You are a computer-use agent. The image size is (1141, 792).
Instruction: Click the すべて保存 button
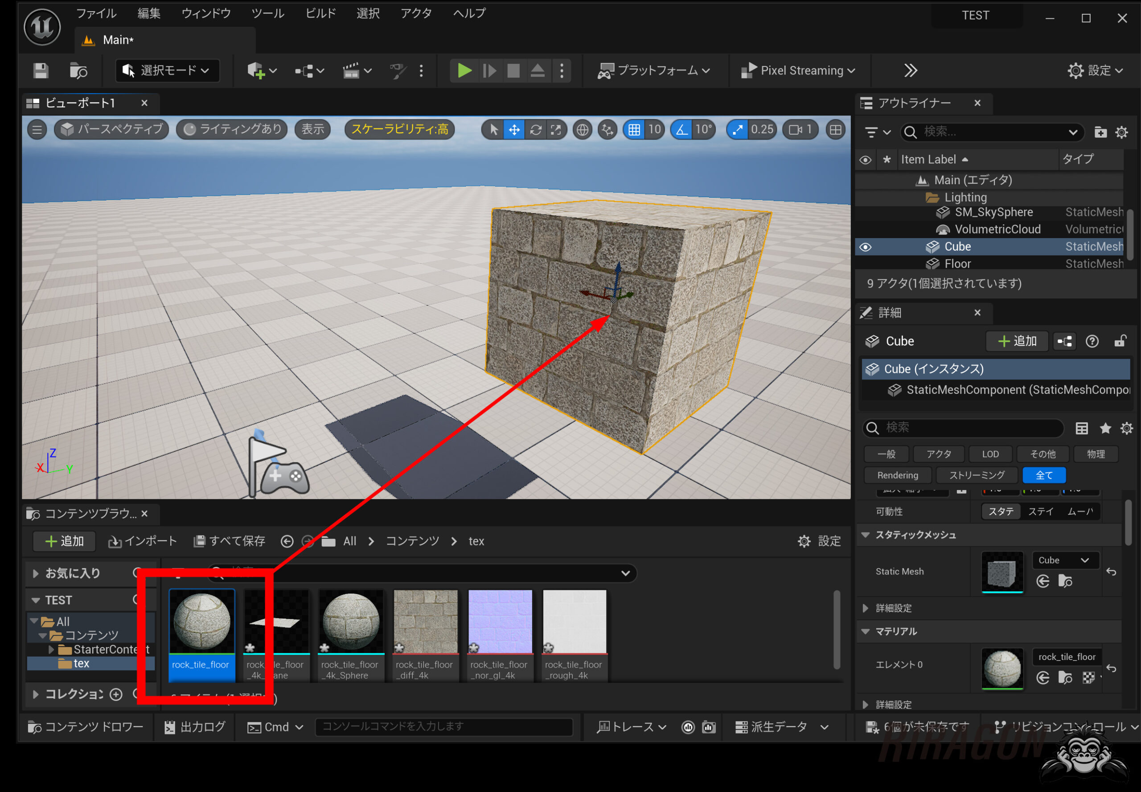pos(230,541)
